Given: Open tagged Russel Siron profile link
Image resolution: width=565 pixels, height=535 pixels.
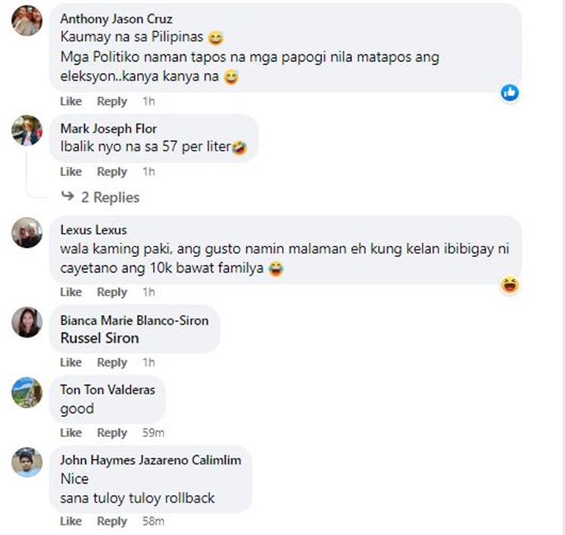Looking at the screenshot, I should (99, 338).
